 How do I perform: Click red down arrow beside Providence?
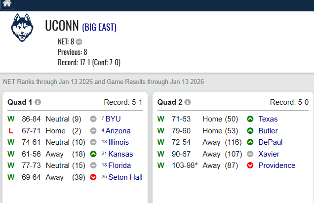point(250,165)
